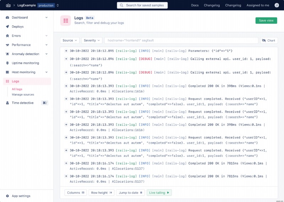
Task: Open the user avatar menu
Action: 277,5
